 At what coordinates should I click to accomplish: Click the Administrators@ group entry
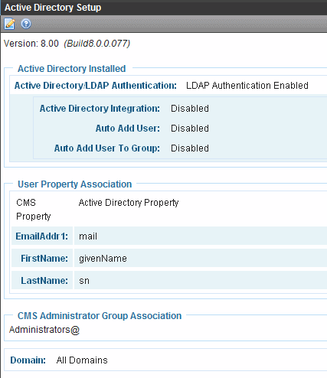pyautogui.click(x=44, y=330)
